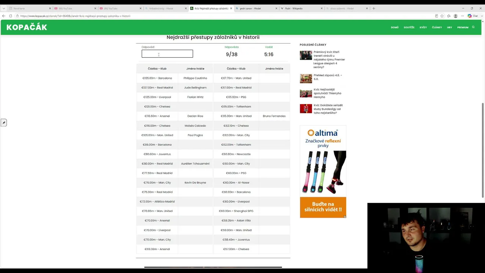This screenshot has height=273, width=485.
Task: Close the fotbalové kvízy search tab
Action: coord(186,8)
